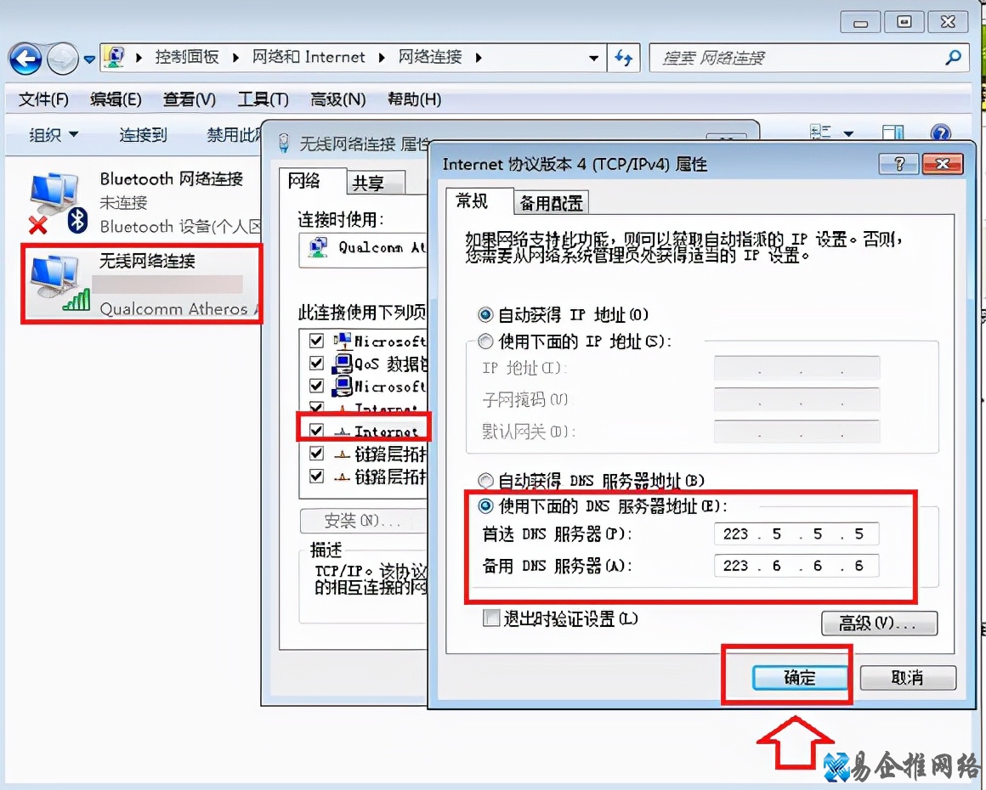
Task: Click the 首选 DNS 服务器 input field
Action: click(795, 533)
